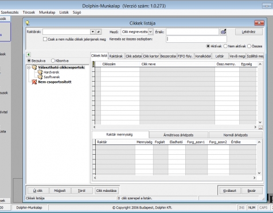Click the Mennyiség column header in lower grid

point(144,142)
